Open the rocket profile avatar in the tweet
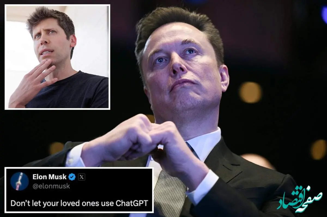The image size is (327, 217). point(19,181)
